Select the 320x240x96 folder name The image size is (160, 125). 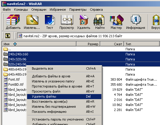[x=17, y=64]
